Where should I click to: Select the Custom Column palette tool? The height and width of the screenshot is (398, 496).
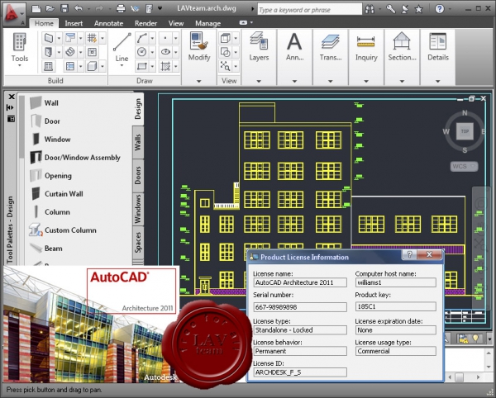pos(63,230)
